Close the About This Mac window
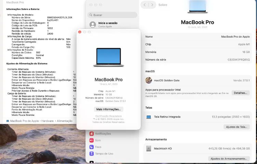257x164 pixels. point(80,32)
